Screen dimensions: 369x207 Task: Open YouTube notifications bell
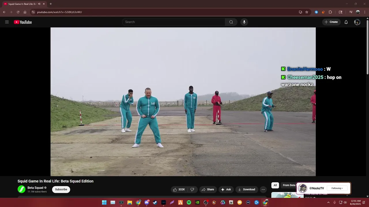pyautogui.click(x=346, y=22)
